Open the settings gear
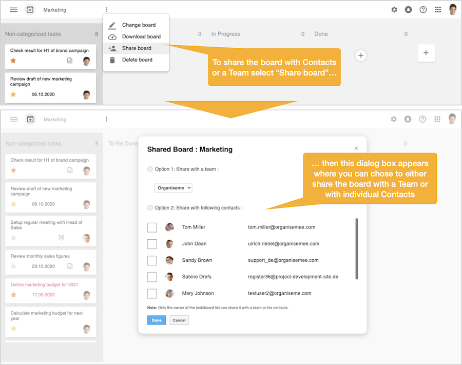This screenshot has width=462, height=365. click(x=394, y=9)
